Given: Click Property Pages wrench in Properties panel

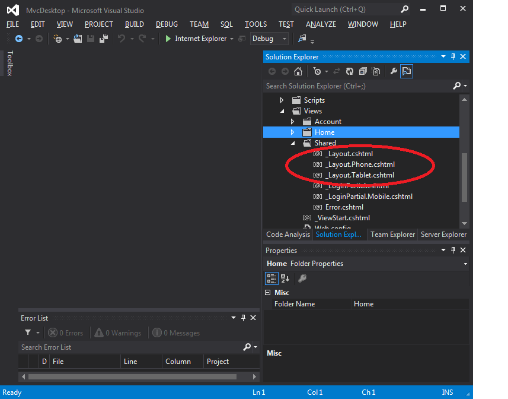Looking at the screenshot, I should 302,278.
